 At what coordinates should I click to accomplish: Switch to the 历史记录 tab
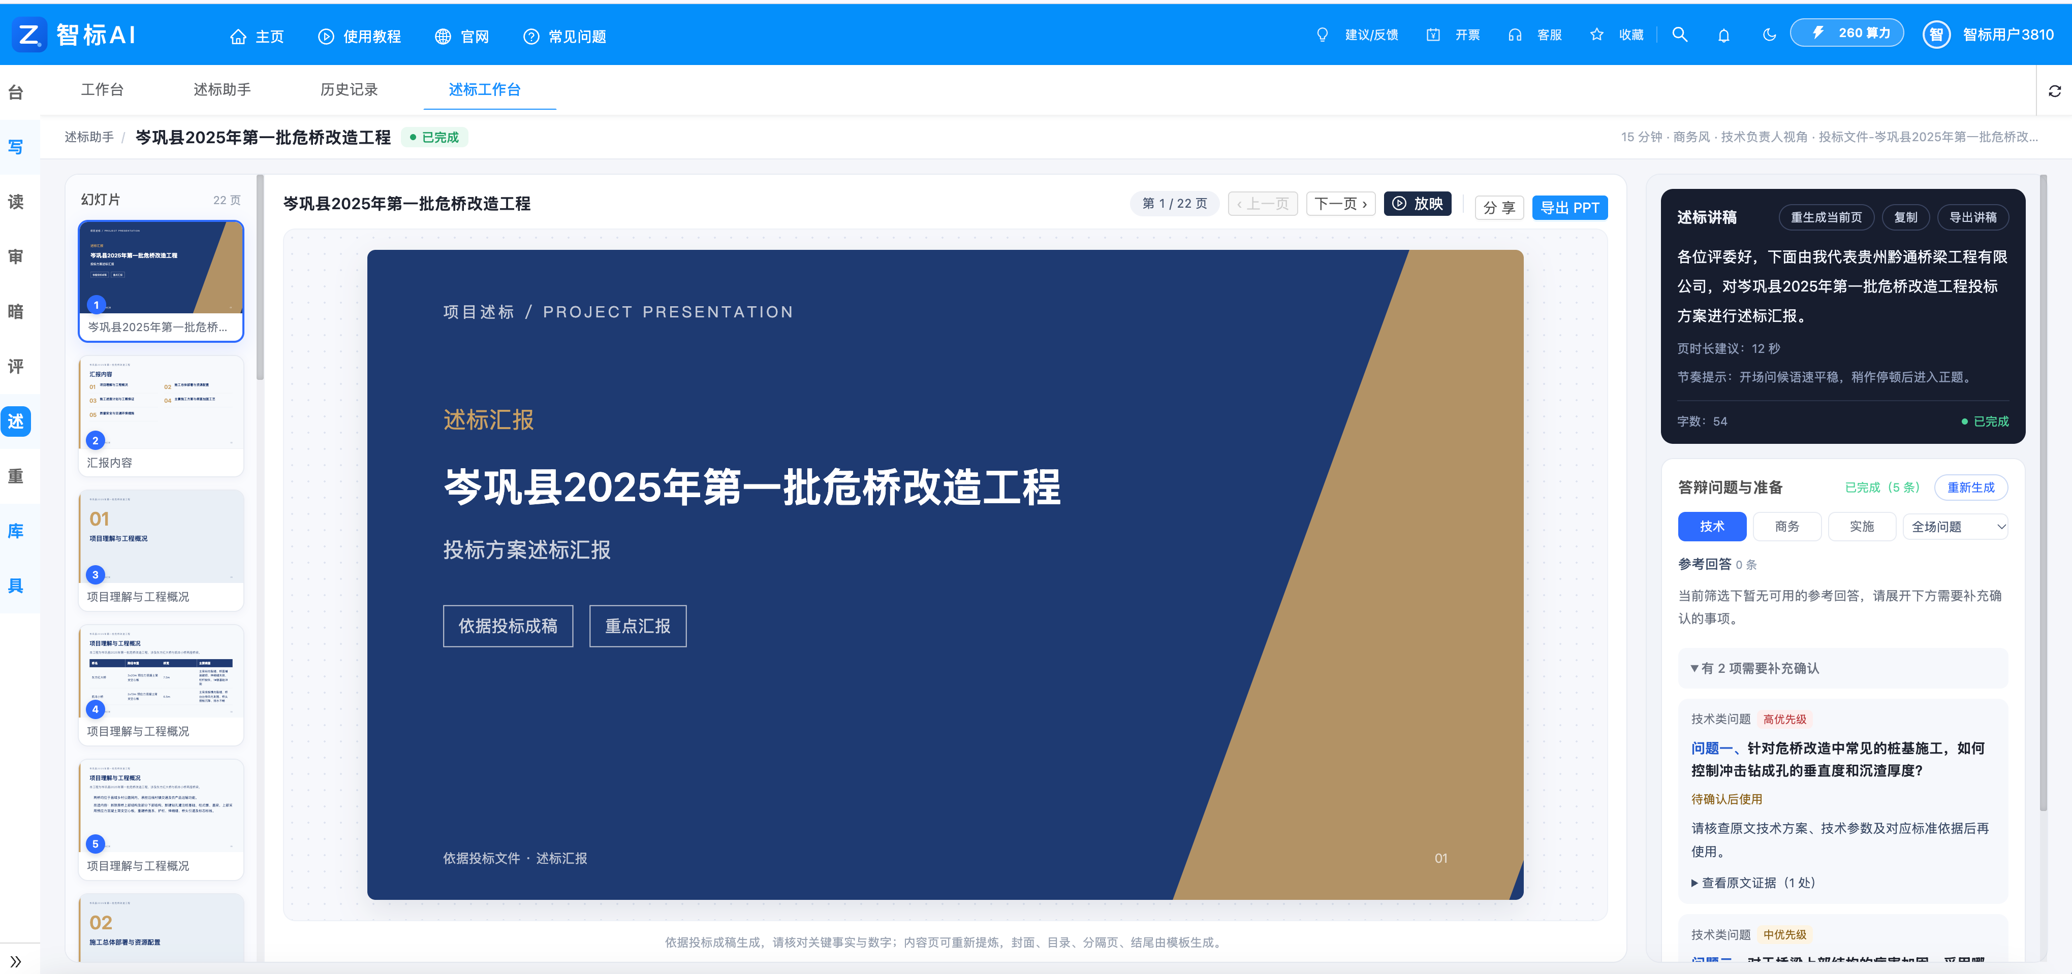349,89
